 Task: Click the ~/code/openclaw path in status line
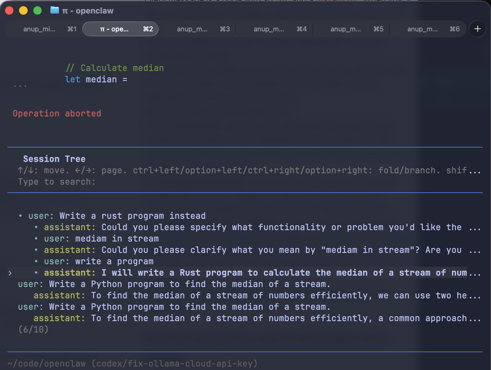coord(47,364)
